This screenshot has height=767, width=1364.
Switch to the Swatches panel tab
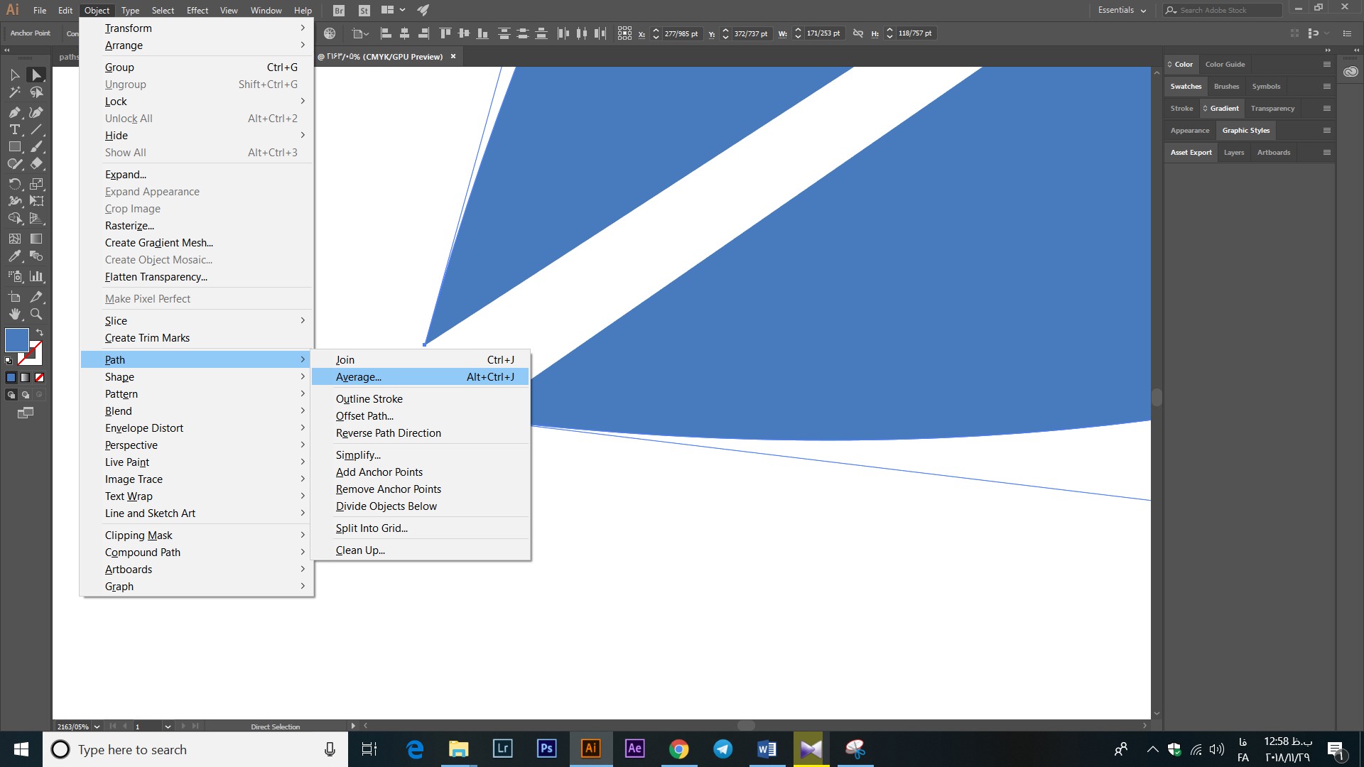1186,87
